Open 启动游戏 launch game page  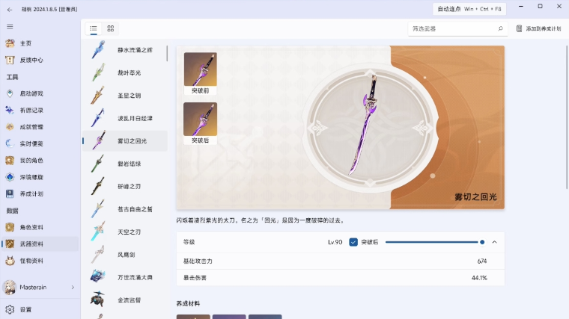point(40,93)
